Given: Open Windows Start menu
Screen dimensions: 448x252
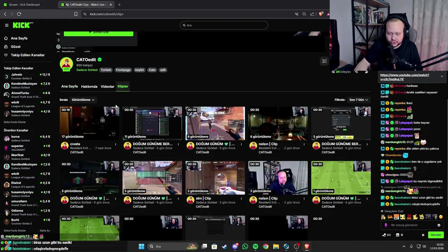Looking at the screenshot, I should pos(141,246).
